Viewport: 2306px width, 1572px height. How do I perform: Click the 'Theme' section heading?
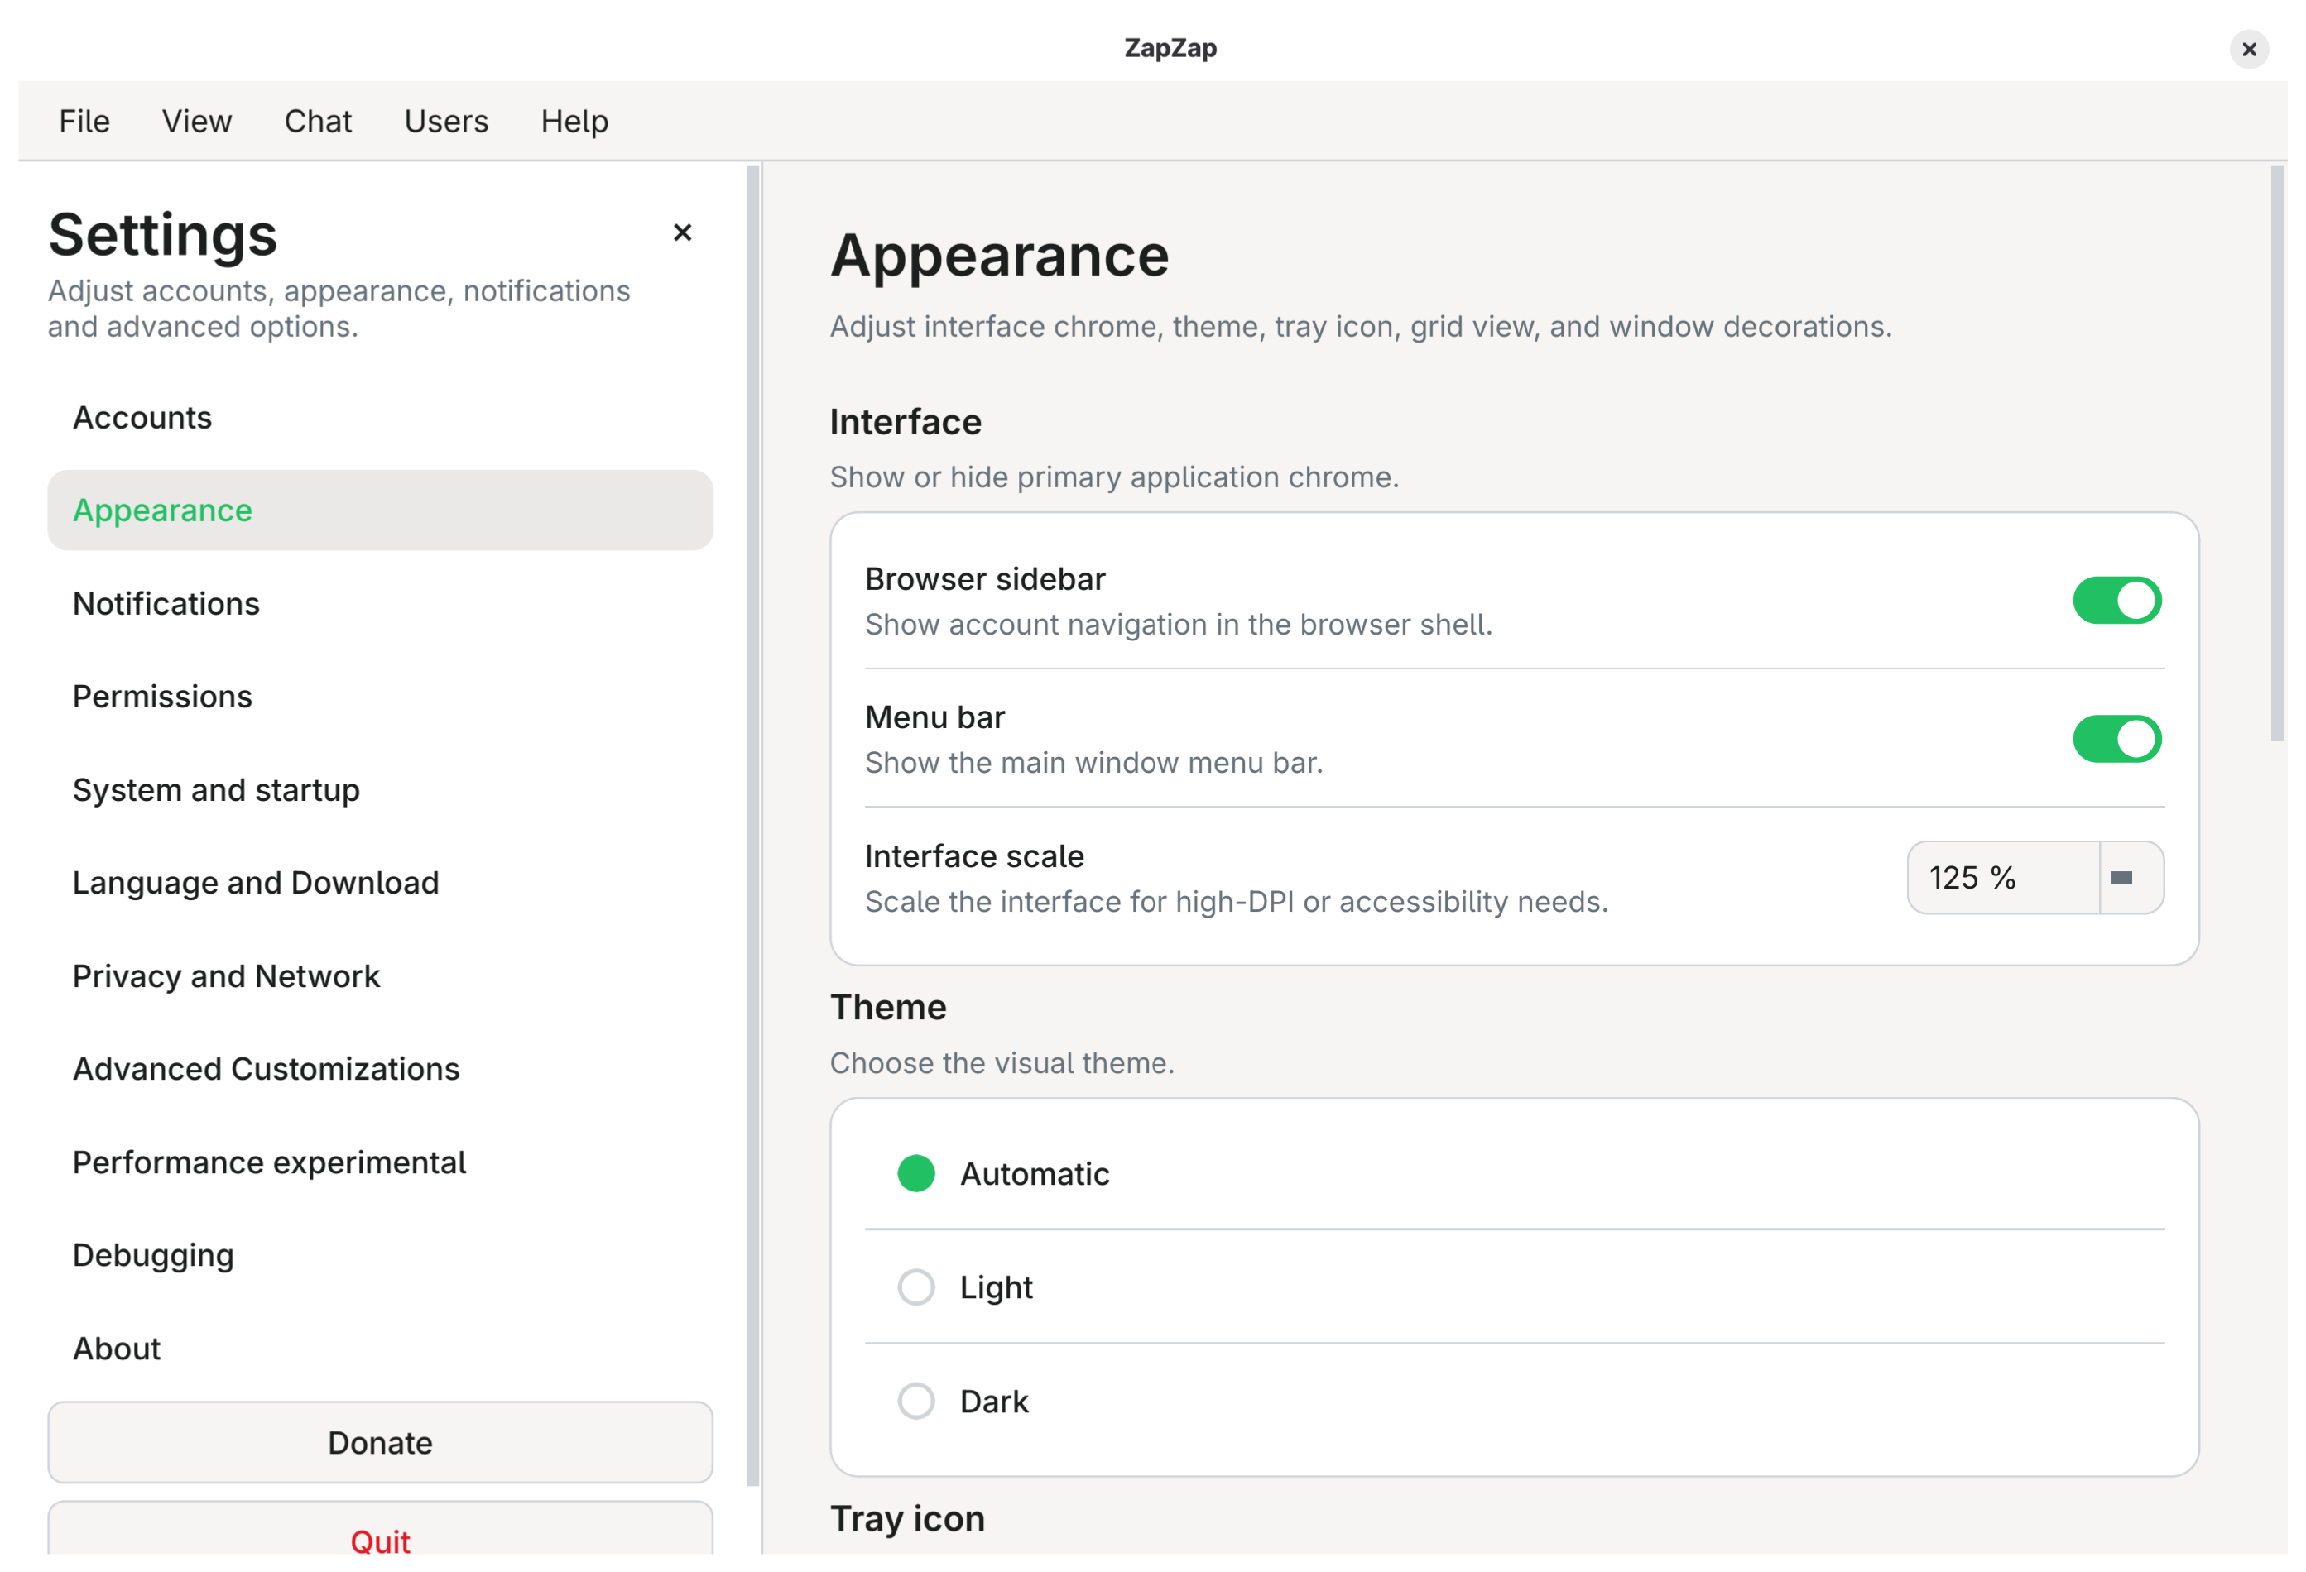(888, 1007)
